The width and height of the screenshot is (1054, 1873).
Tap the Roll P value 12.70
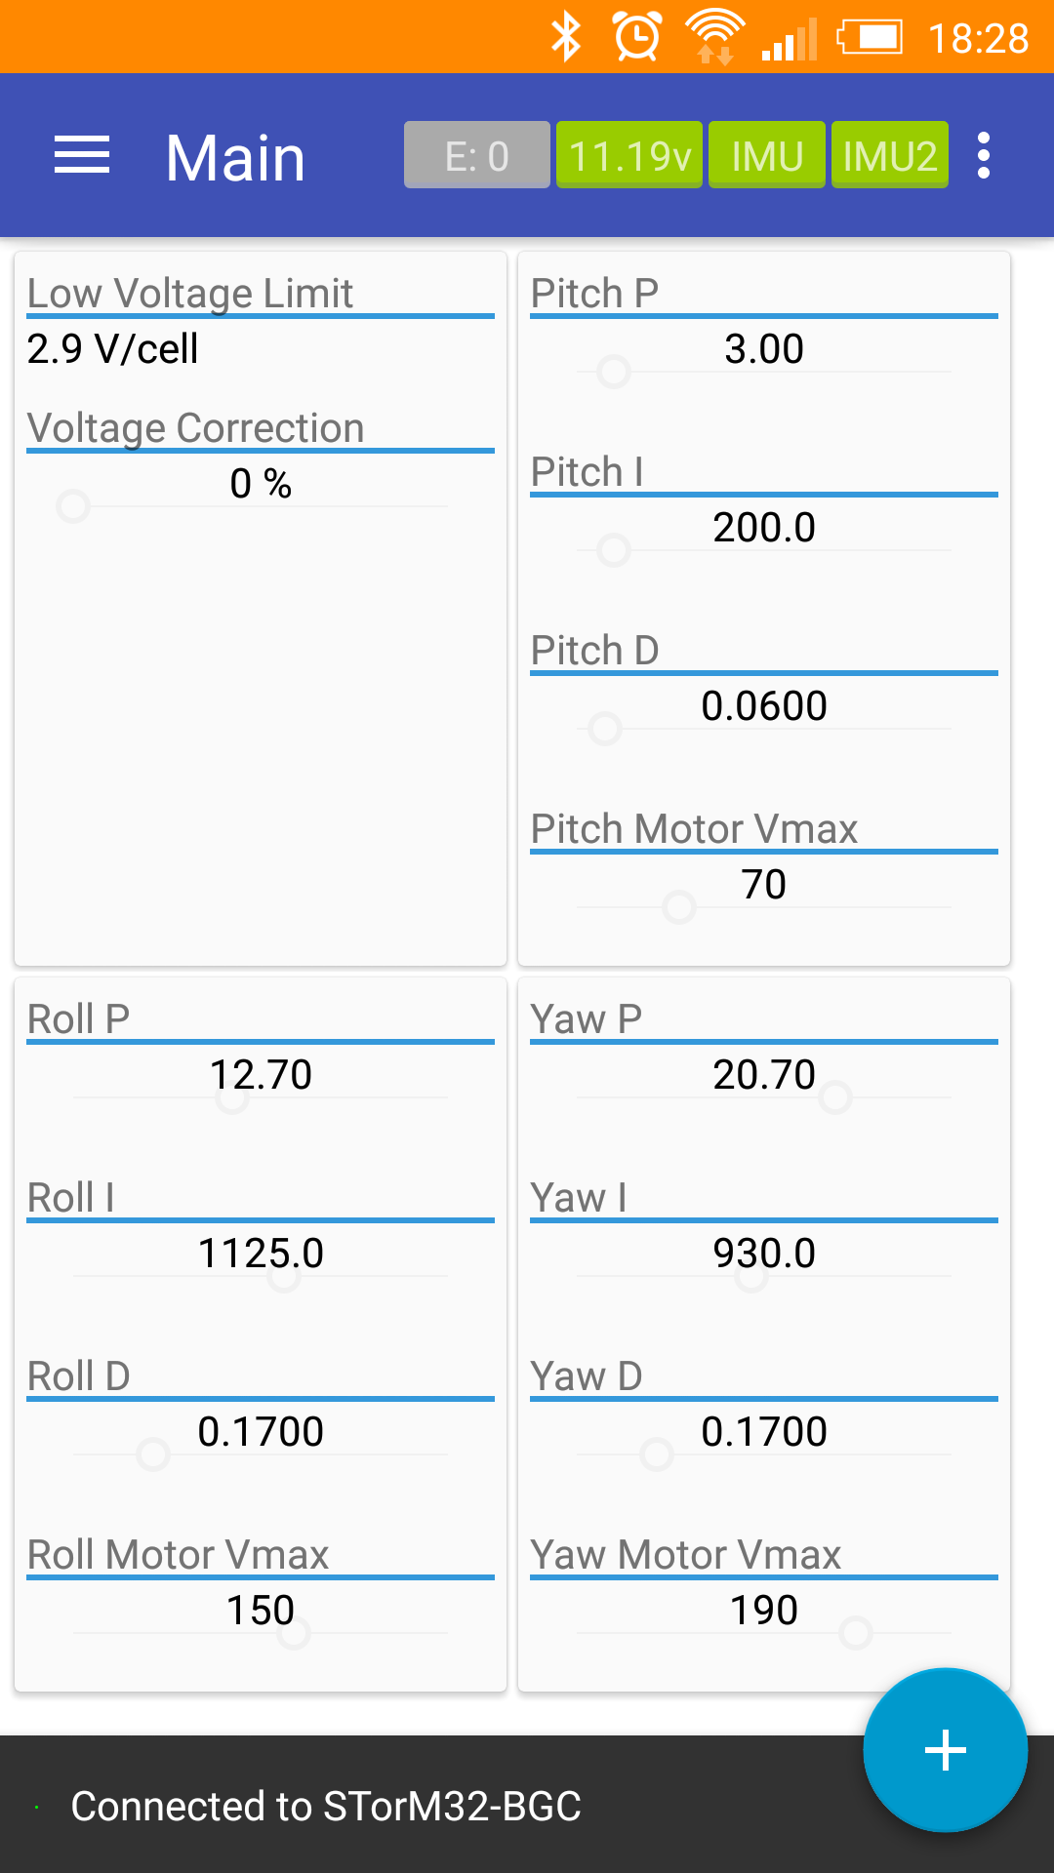[261, 1075]
